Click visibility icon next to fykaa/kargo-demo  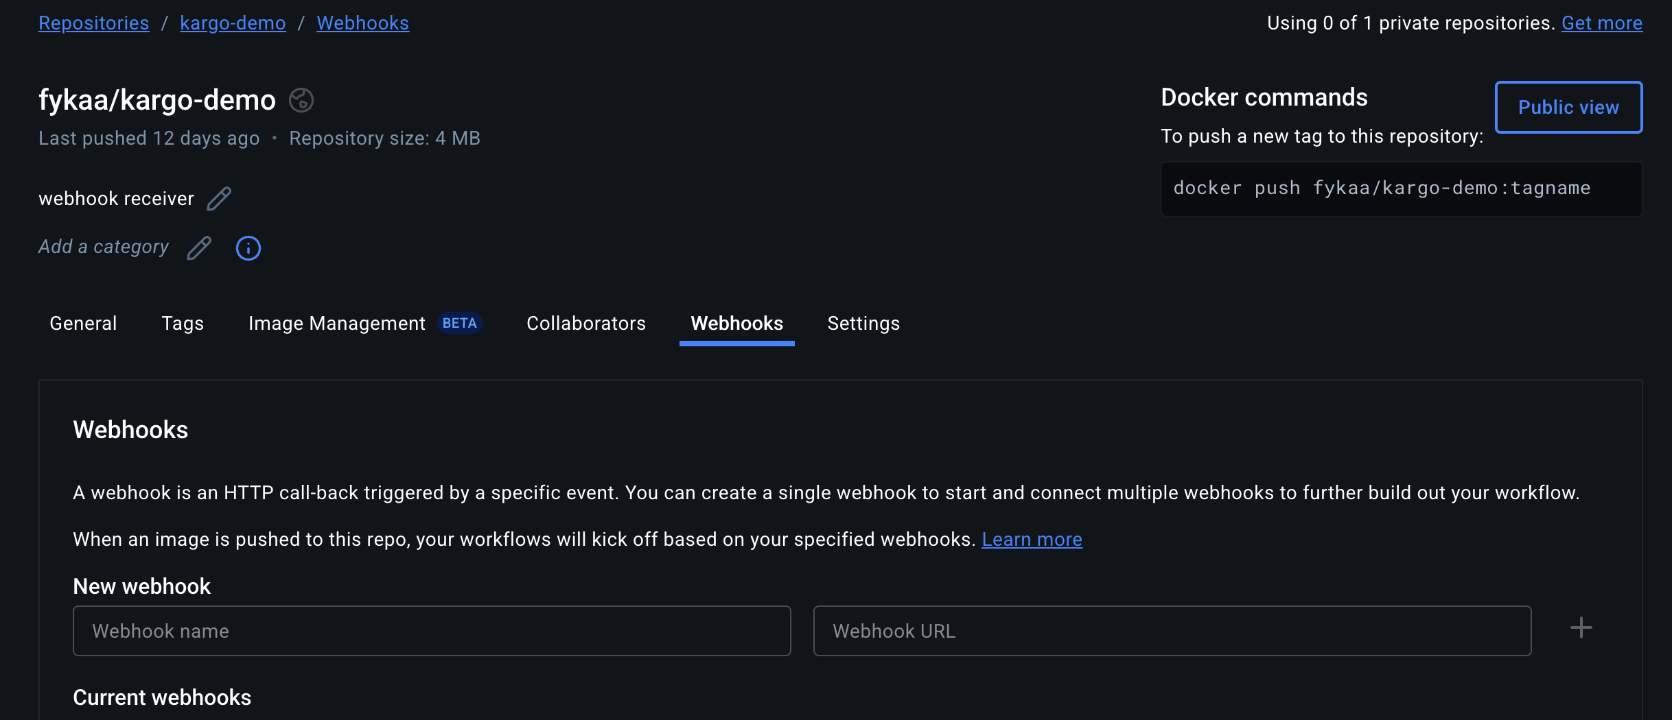(x=300, y=100)
